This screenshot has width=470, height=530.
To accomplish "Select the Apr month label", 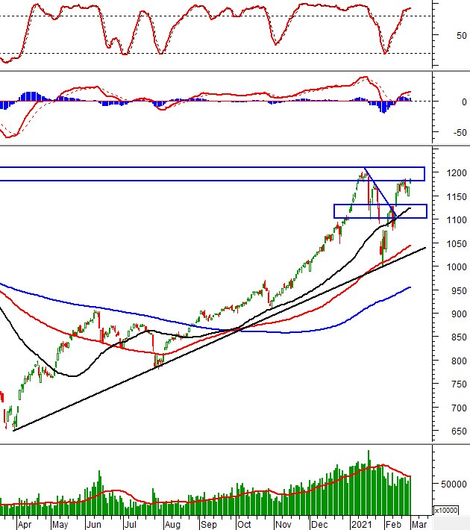I will coord(25,525).
